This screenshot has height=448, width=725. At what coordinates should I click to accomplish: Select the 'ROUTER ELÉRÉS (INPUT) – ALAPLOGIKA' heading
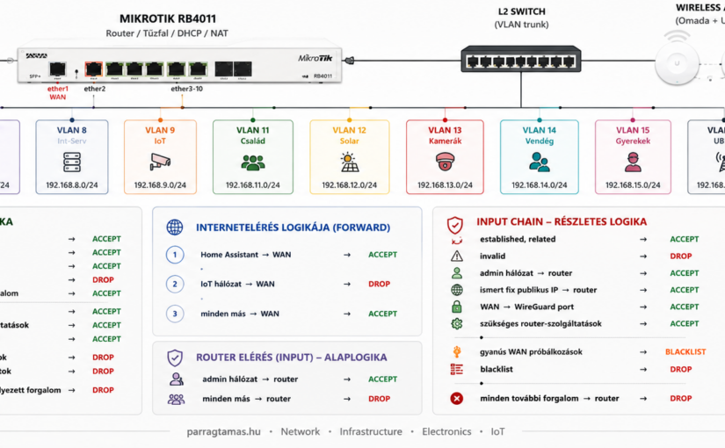[x=291, y=358]
